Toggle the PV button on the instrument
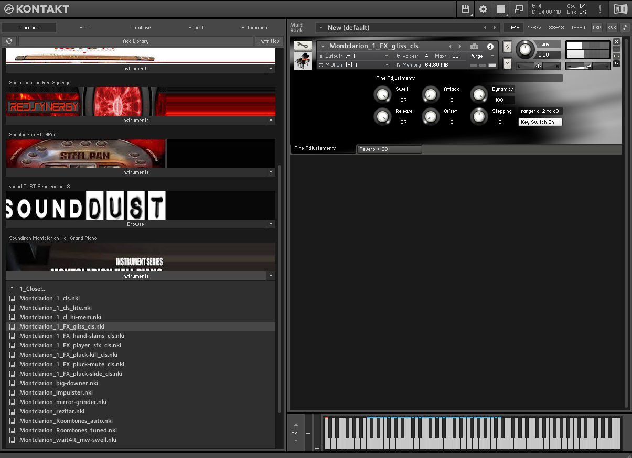 point(616,63)
